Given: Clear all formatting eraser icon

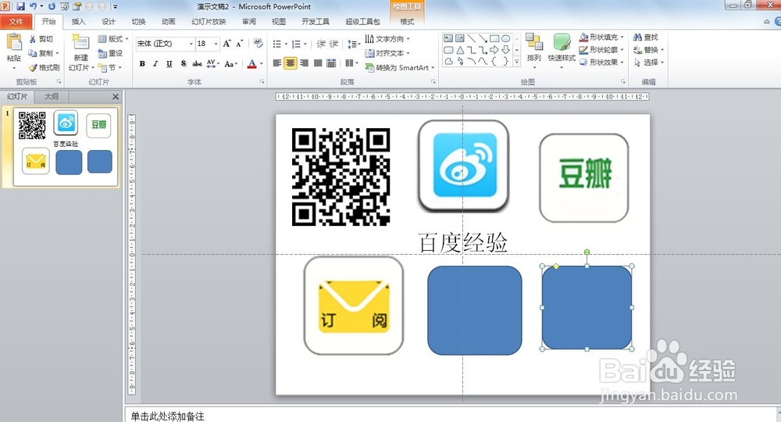Looking at the screenshot, I should [258, 44].
